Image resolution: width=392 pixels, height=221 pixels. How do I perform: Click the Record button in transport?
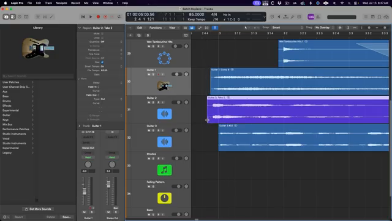click(x=98, y=17)
